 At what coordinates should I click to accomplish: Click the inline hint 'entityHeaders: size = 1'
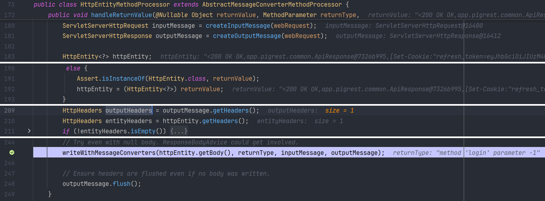point(300,121)
